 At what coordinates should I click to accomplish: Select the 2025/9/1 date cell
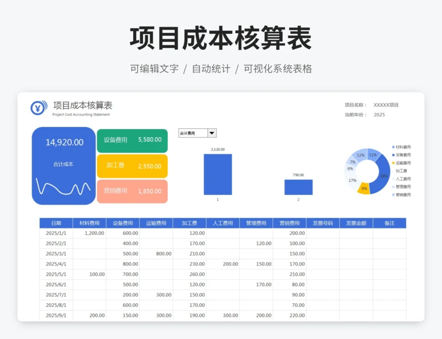(56, 315)
